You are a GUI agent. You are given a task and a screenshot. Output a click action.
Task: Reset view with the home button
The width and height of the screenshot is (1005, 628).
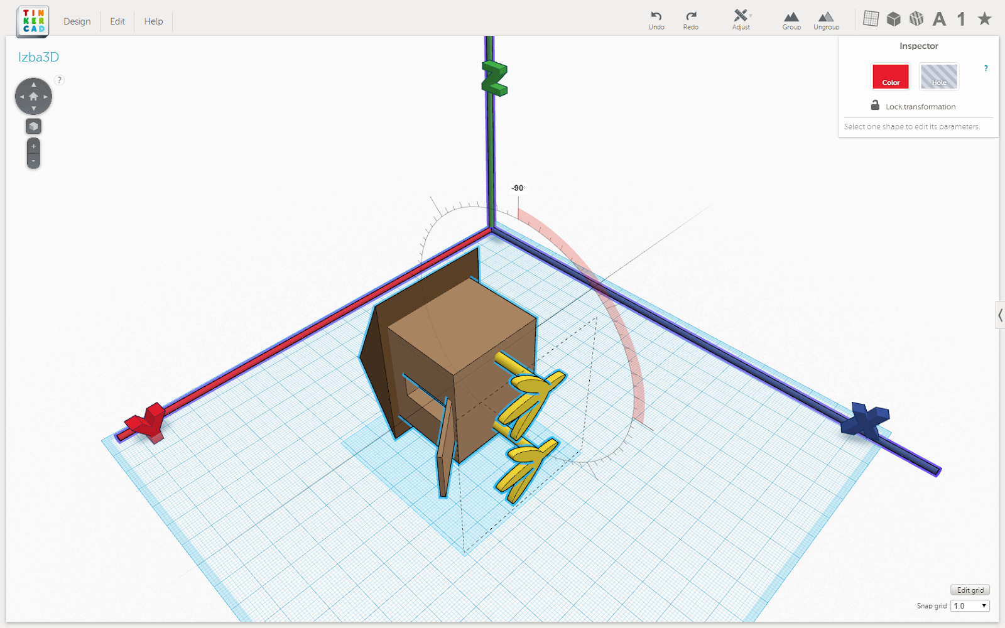33,96
